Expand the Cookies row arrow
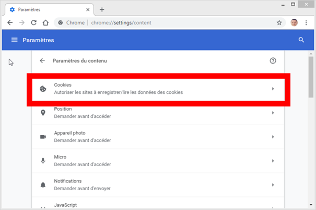The width and height of the screenshot is (316, 210). 273,89
